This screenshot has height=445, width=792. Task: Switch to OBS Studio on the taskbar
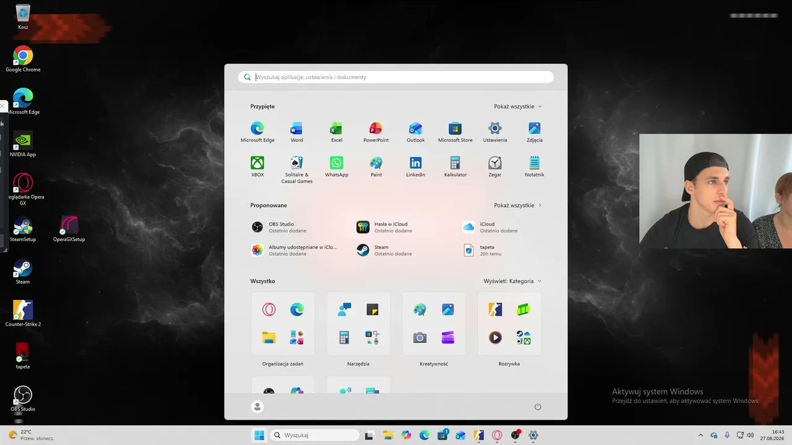[x=515, y=435]
